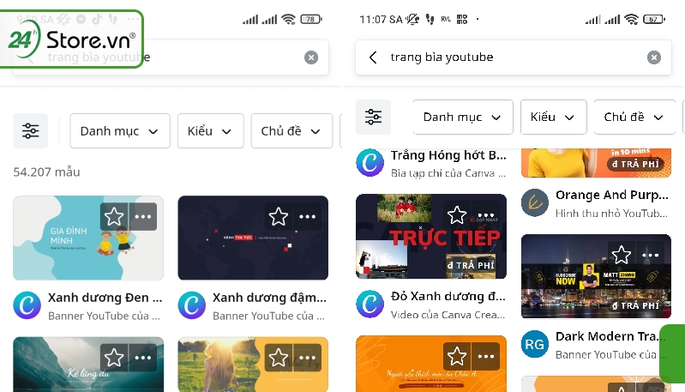Image resolution: width=685 pixels, height=392 pixels.
Task: Tap Hình thu nhỏ YouTub... subtitle text
Action: pos(611,214)
